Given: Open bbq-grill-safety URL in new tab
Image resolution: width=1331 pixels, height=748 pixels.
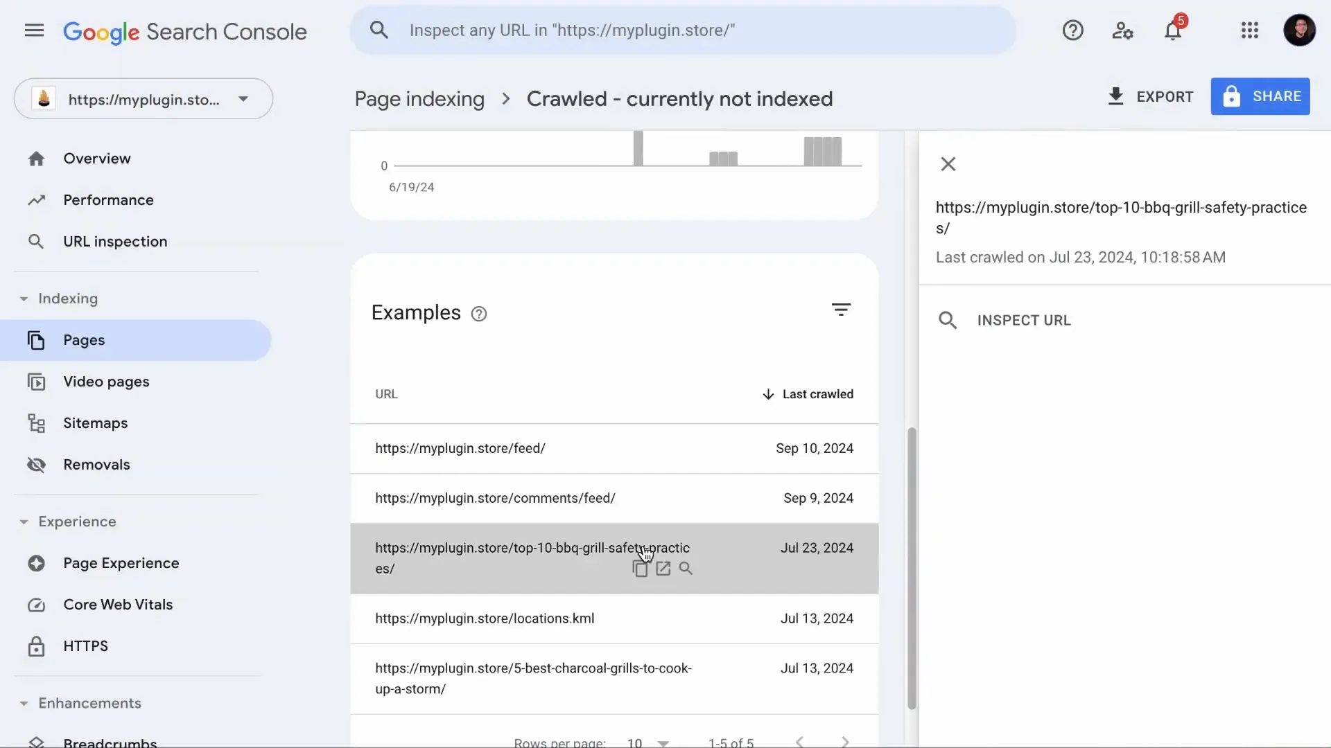Looking at the screenshot, I should (663, 569).
